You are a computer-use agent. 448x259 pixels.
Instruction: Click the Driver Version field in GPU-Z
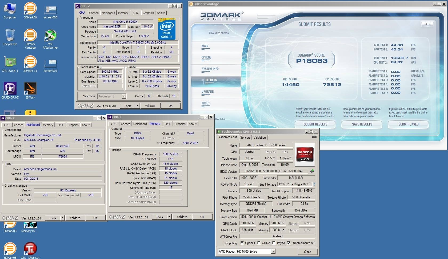(277, 217)
